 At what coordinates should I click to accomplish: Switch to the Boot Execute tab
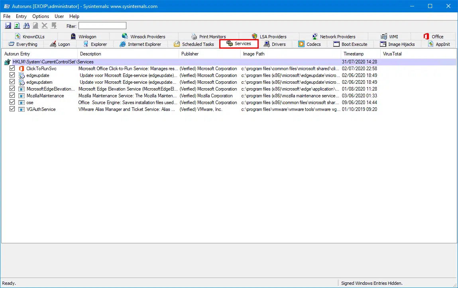tap(350, 44)
